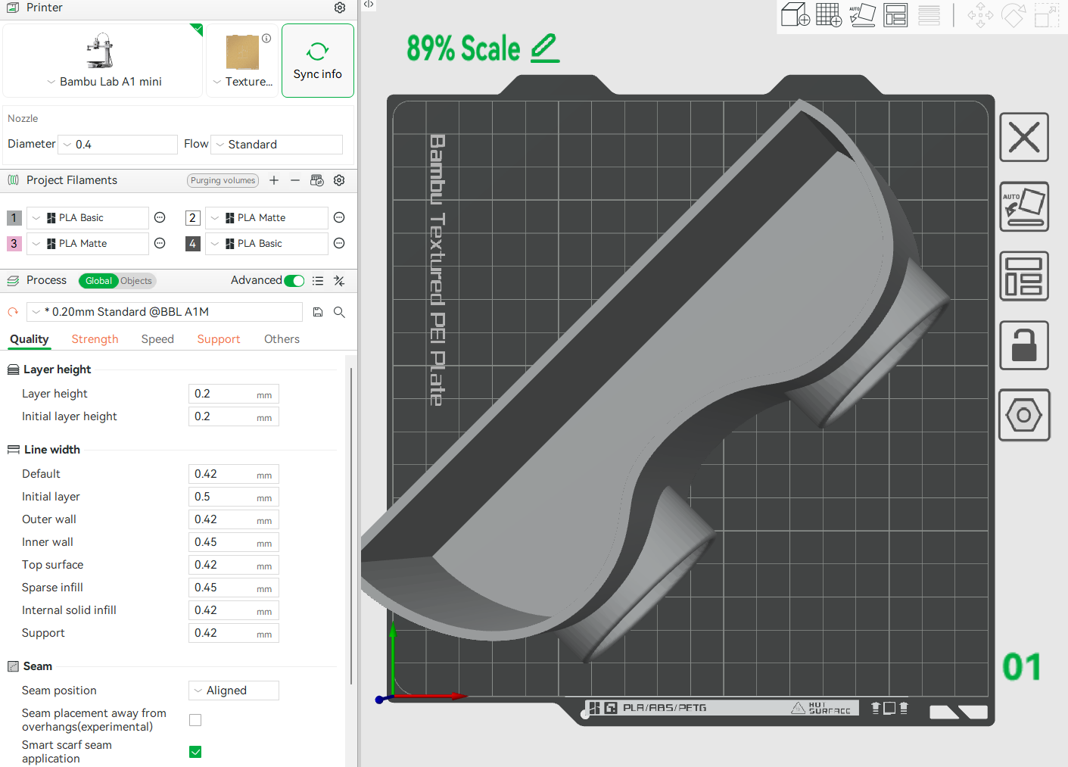This screenshot has width=1068, height=767.
Task: Switch process scope to Objects
Action: (136, 281)
